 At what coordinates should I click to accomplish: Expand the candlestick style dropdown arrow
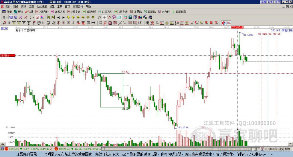[33, 17]
